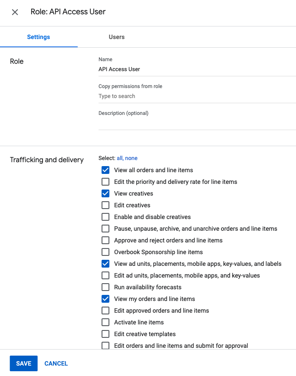Uncheck View my orders and line items
The image size is (296, 376).
(105, 299)
